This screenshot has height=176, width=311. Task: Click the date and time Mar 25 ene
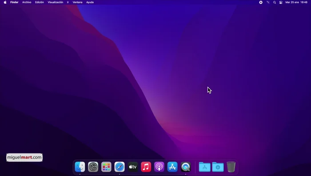tap(296, 2)
